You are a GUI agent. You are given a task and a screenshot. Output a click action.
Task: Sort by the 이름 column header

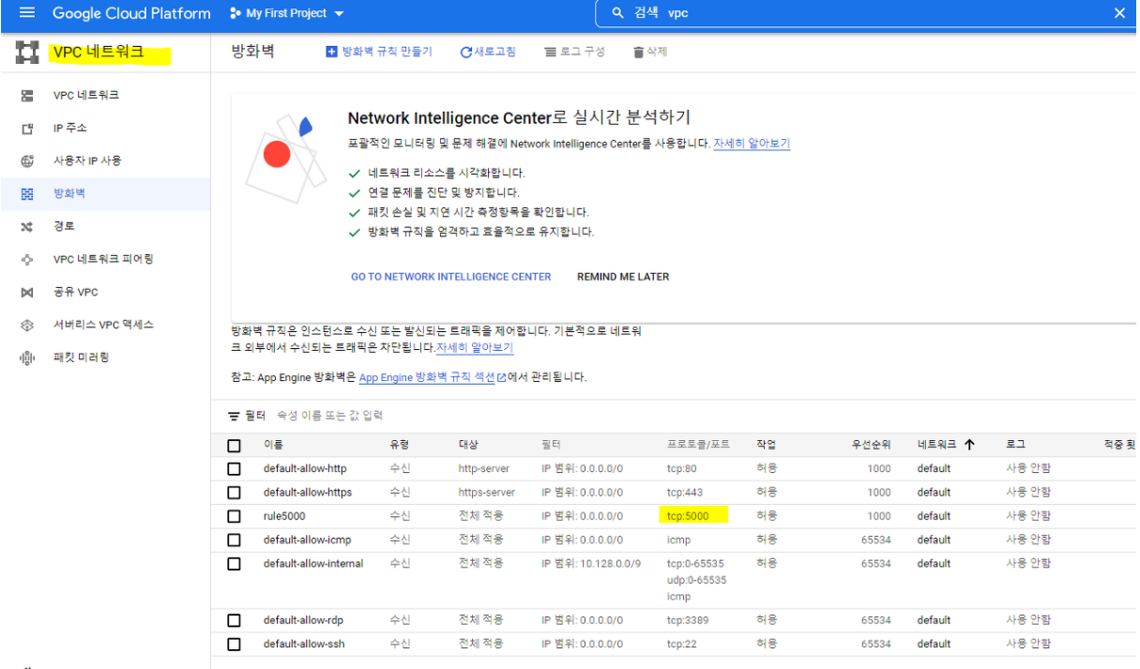[273, 445]
